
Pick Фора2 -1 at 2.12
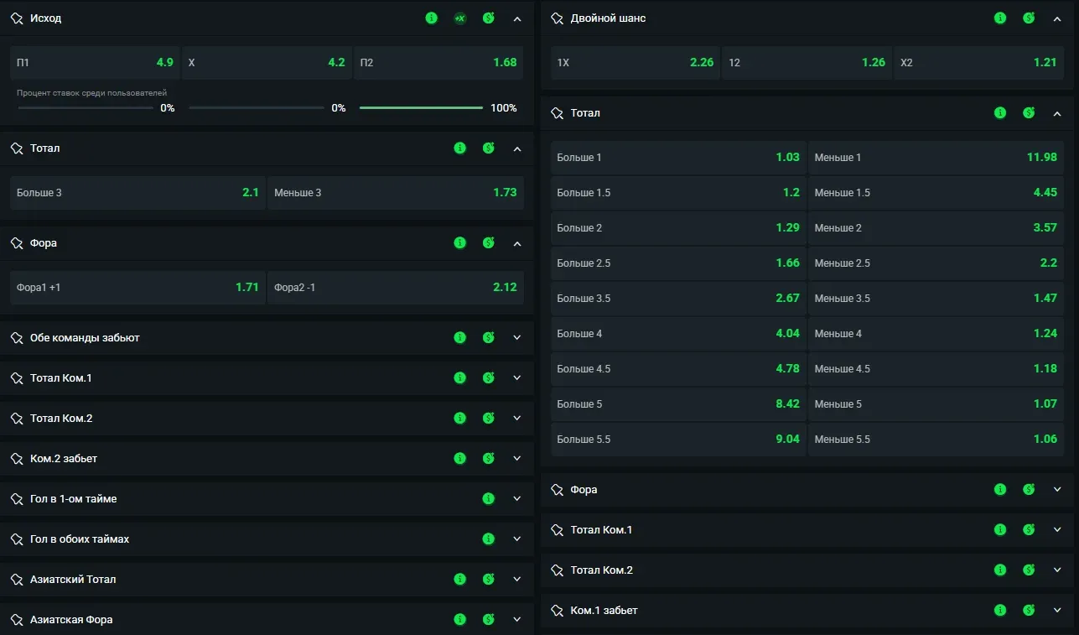(396, 288)
